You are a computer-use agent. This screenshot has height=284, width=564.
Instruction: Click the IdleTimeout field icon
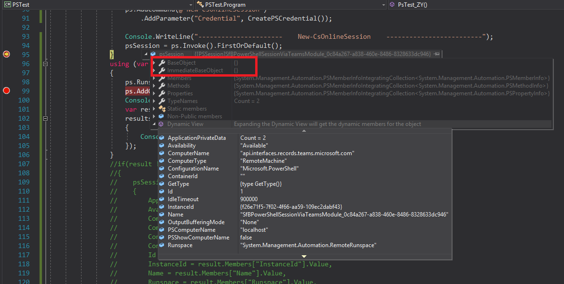click(162, 199)
